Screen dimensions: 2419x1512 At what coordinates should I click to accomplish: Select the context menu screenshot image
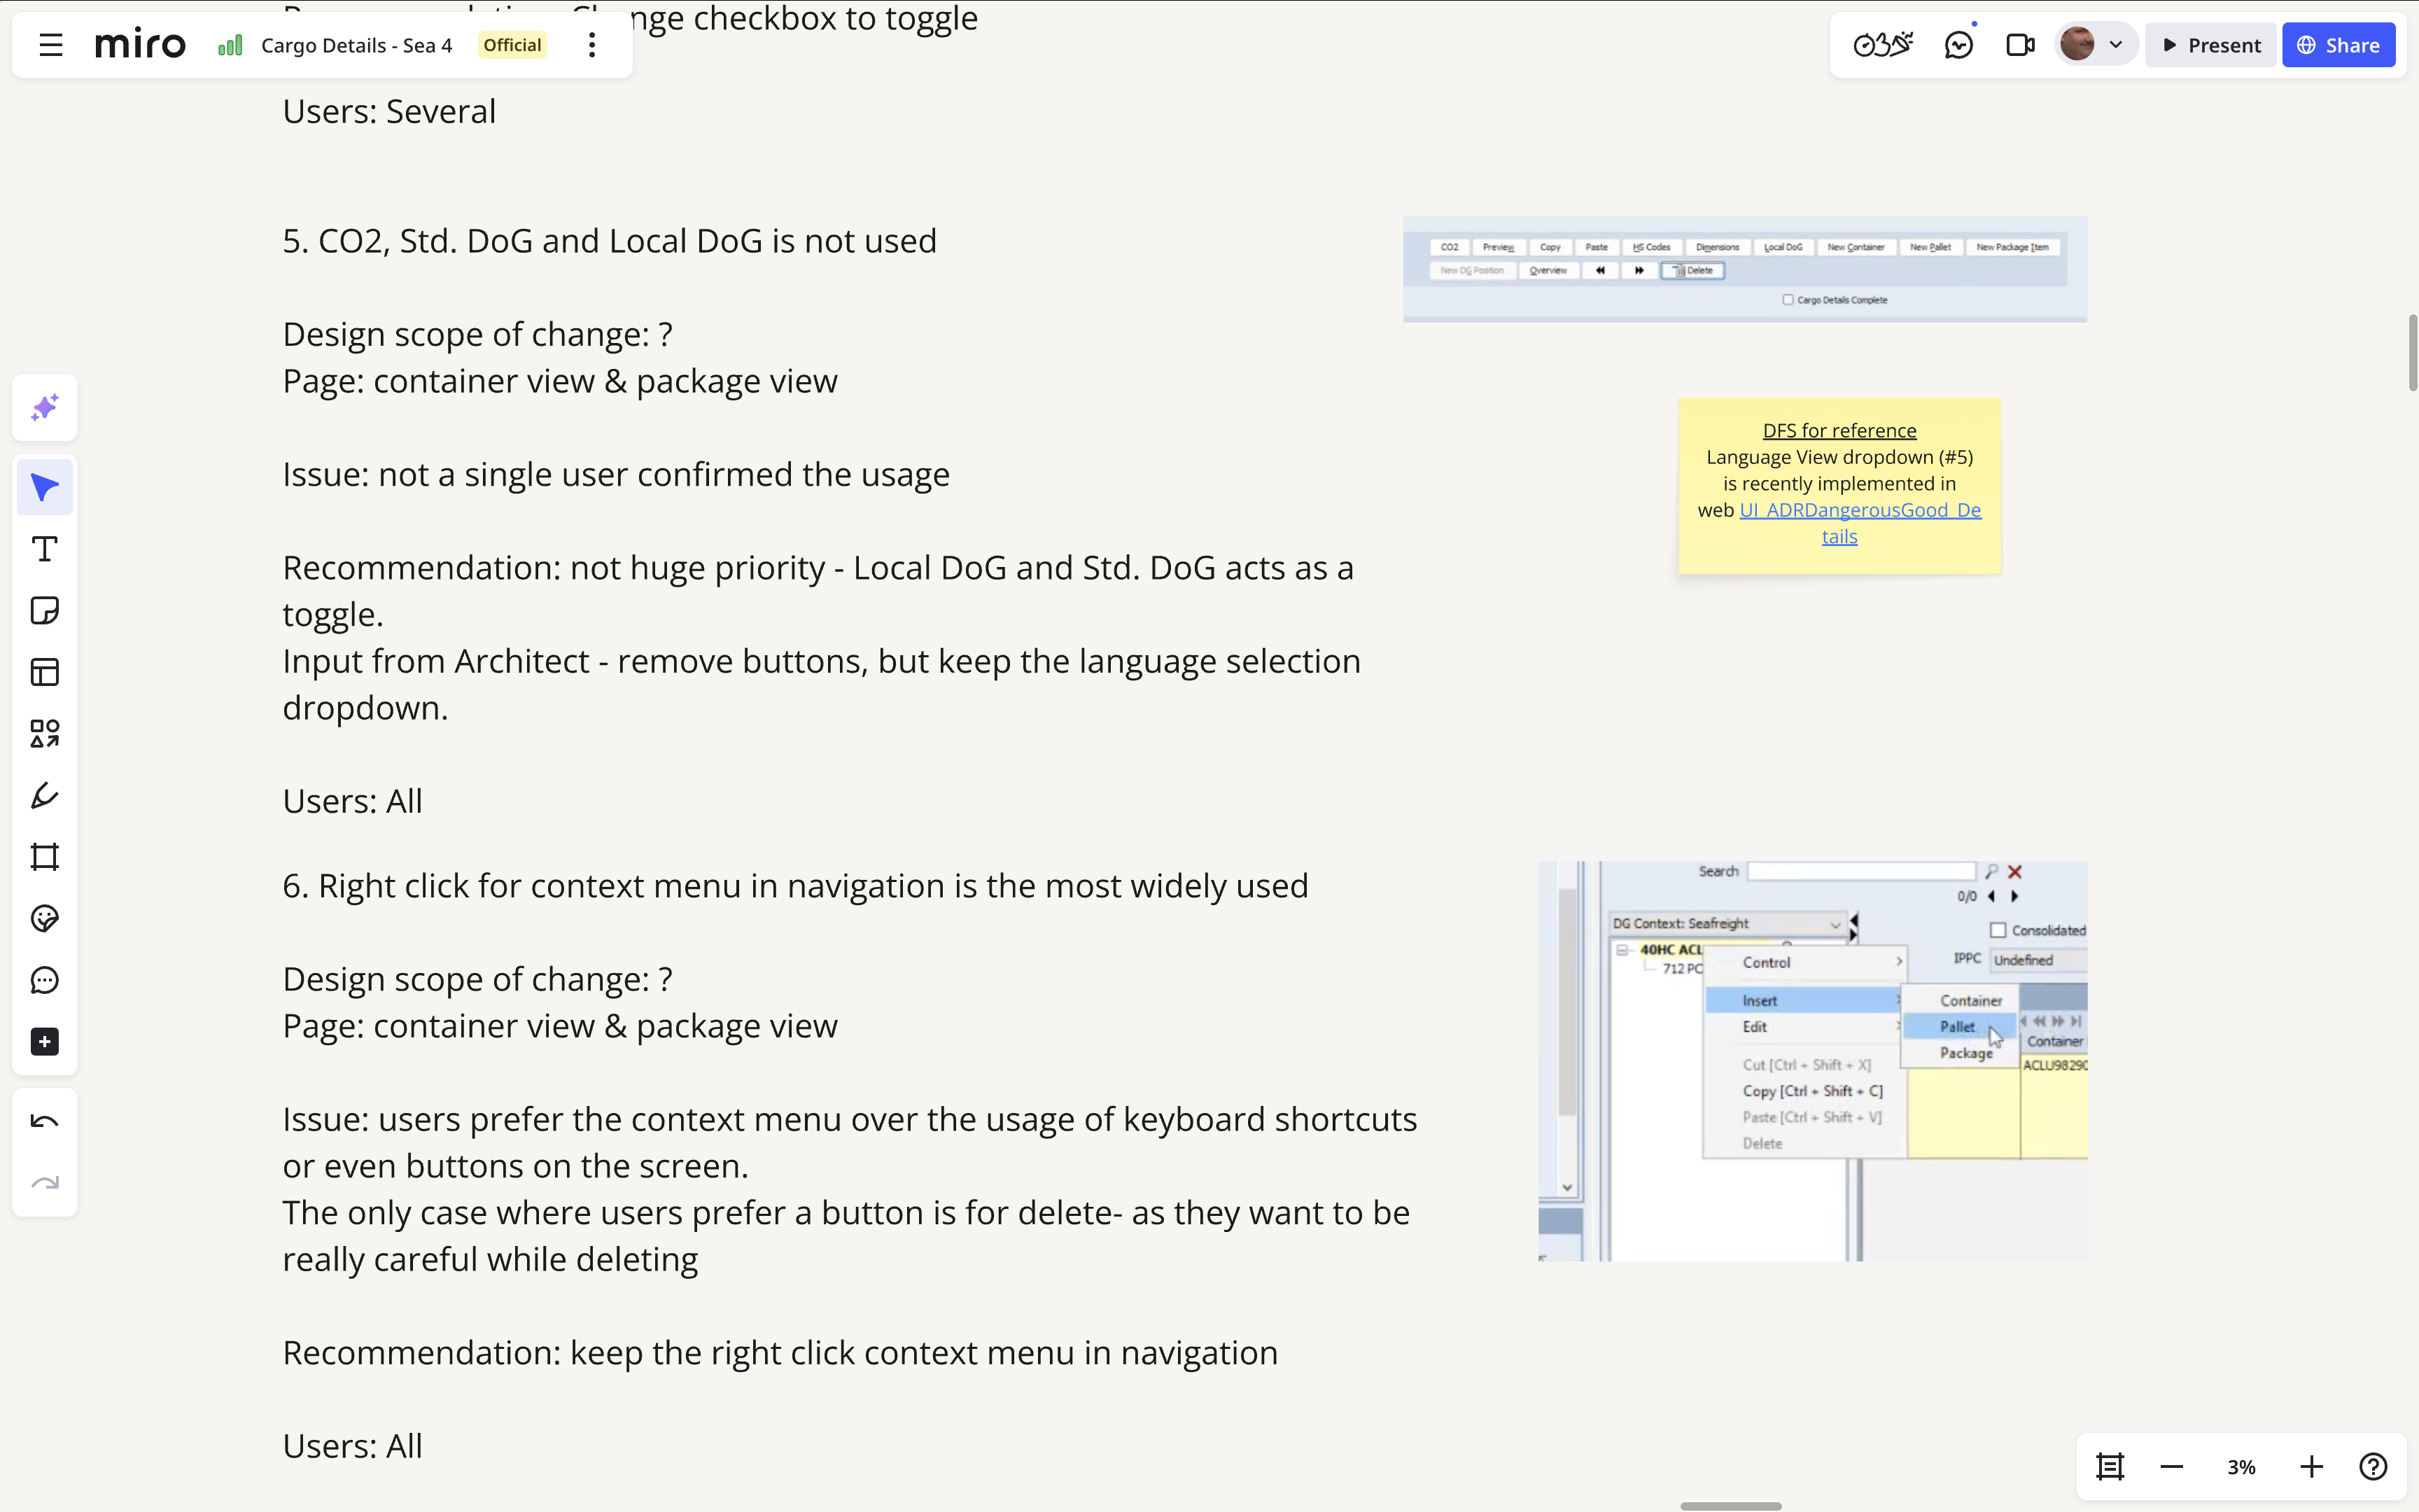coord(1812,1061)
